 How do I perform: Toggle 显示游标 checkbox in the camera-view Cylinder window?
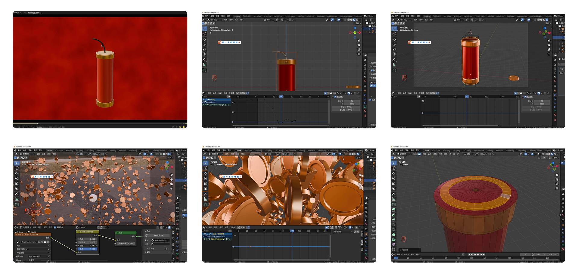[524, 97]
